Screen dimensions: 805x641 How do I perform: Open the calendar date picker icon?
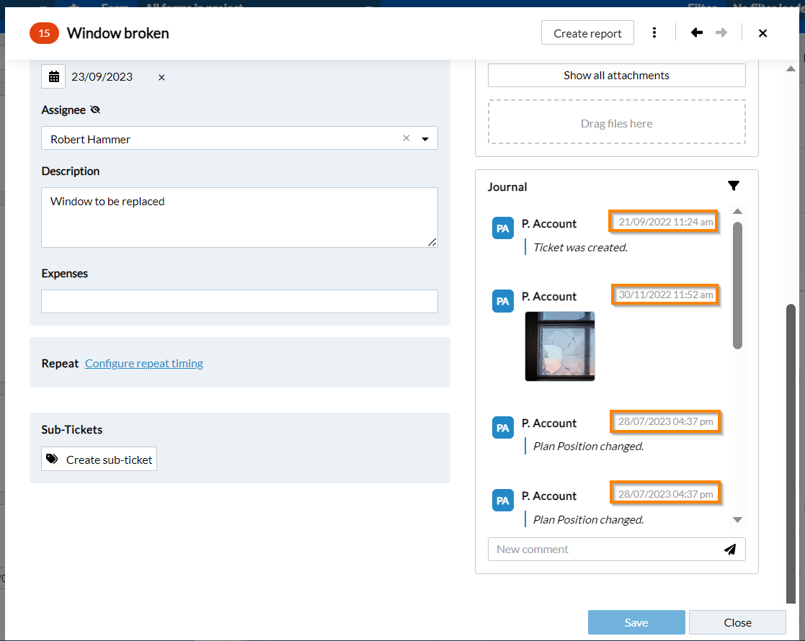coord(53,76)
